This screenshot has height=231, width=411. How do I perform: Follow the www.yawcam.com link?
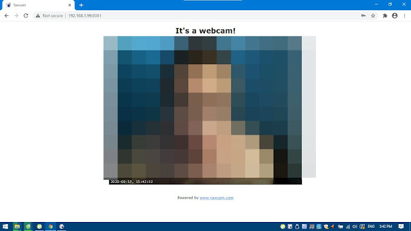[x=216, y=198]
